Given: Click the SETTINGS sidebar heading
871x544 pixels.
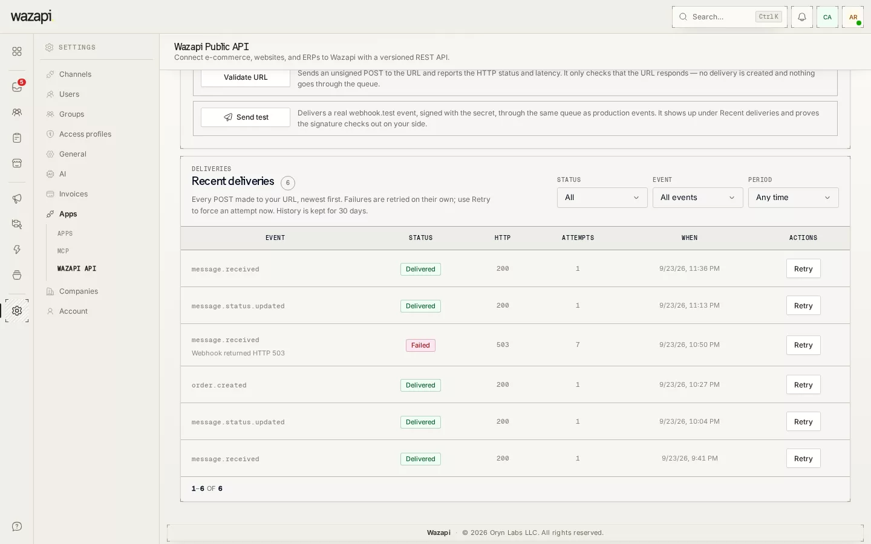Looking at the screenshot, I should (x=77, y=47).
